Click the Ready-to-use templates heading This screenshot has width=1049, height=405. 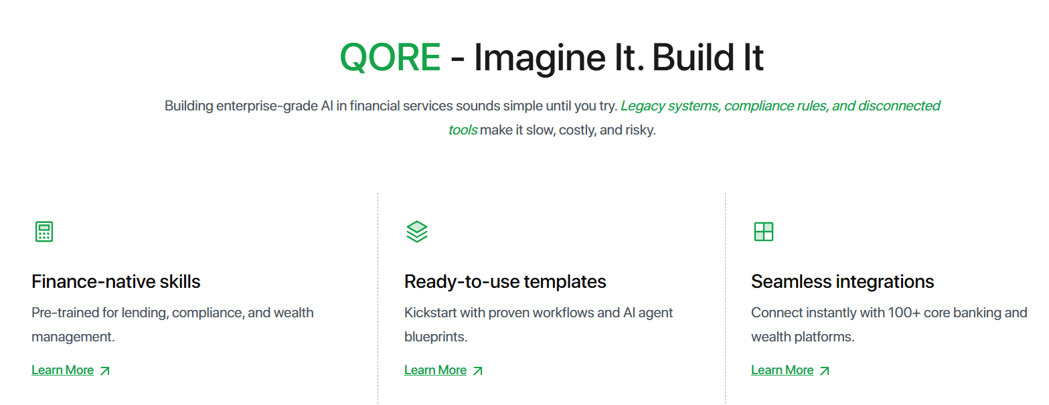click(505, 281)
